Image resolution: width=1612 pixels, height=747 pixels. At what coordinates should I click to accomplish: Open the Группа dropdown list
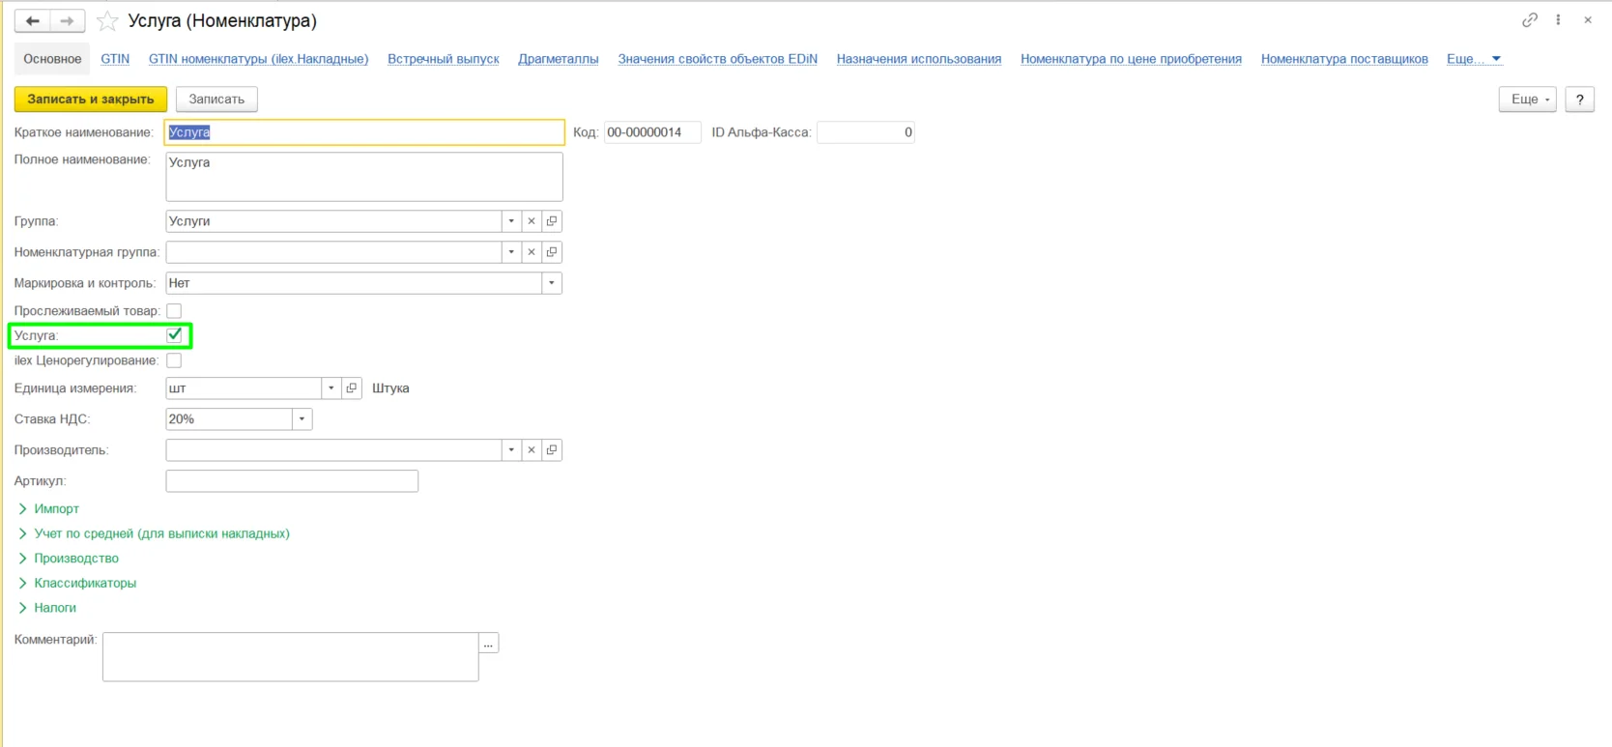[x=511, y=221]
